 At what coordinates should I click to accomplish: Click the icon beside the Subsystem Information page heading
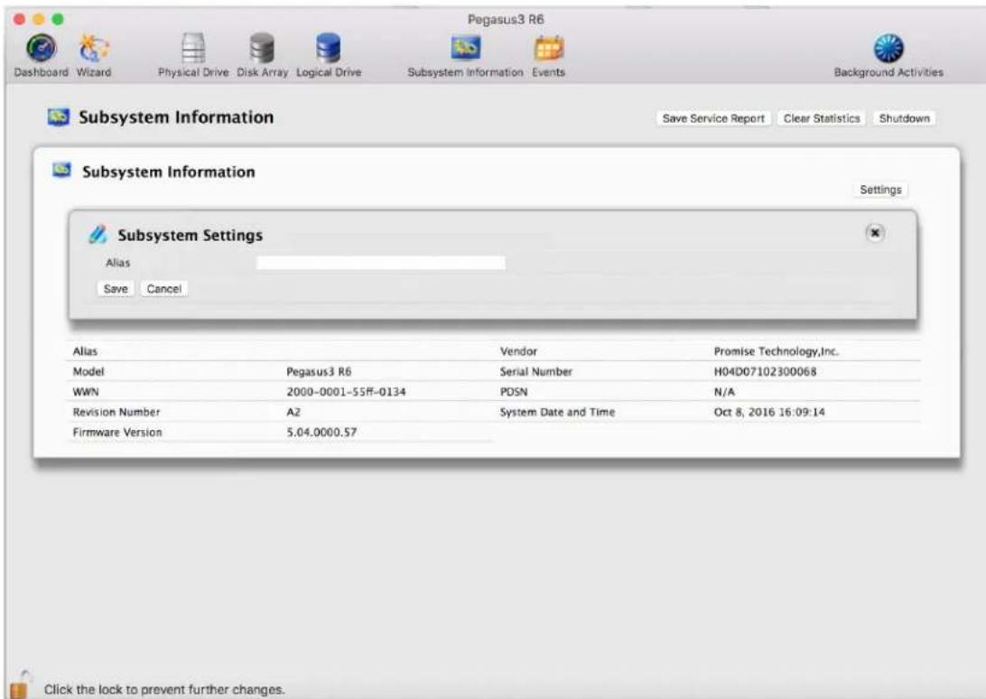point(59,117)
